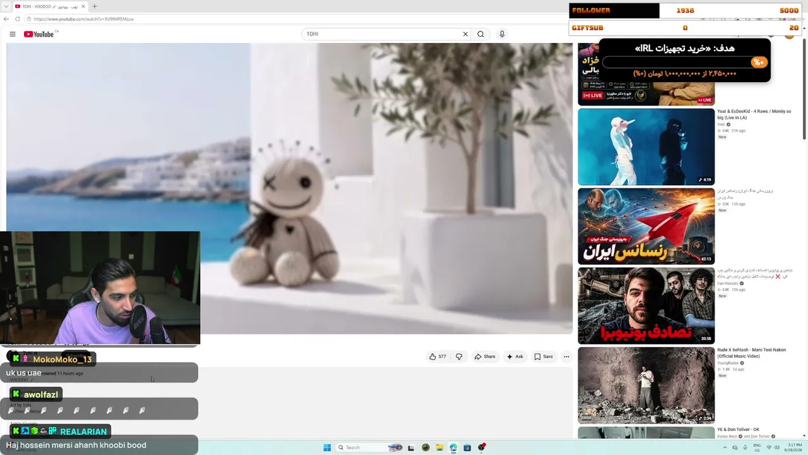Close the TOHI - VOODOO tab

pyautogui.click(x=83, y=6)
